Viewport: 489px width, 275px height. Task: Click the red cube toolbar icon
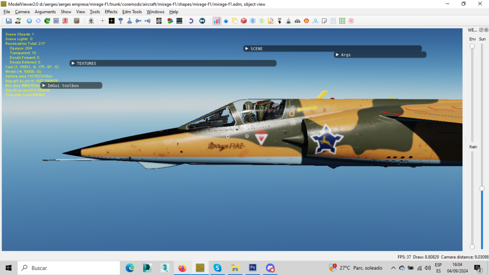pos(244,21)
